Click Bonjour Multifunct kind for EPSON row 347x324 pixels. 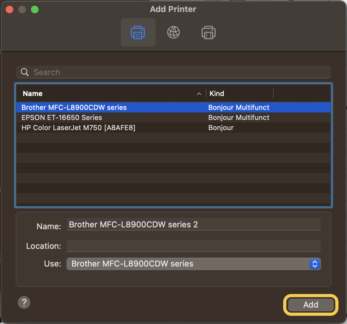(239, 117)
